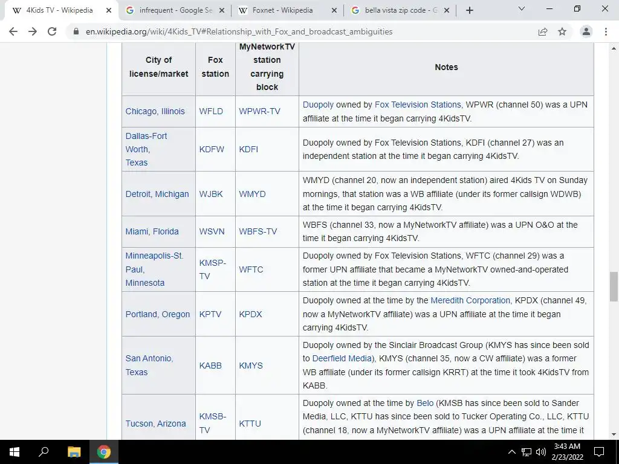Open the WFLD station link
The height and width of the screenshot is (464, 619).
(211, 111)
